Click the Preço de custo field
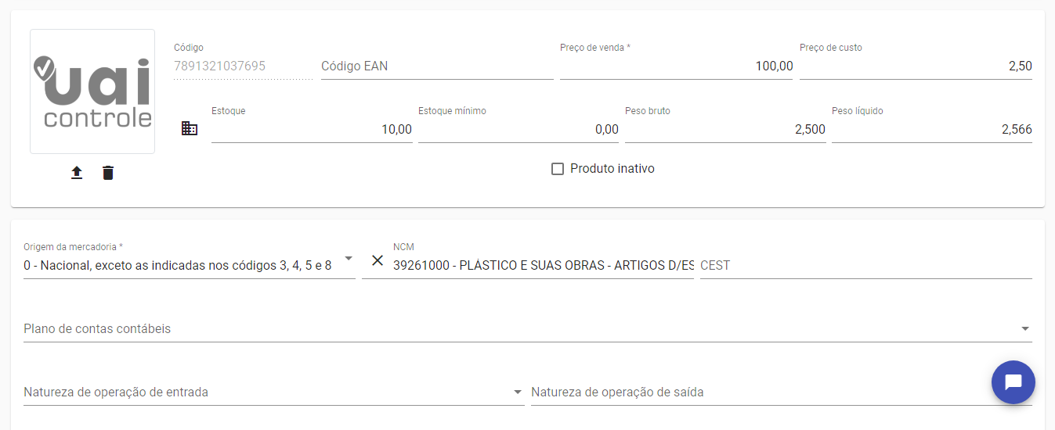The width and height of the screenshot is (1055, 430). [915, 66]
